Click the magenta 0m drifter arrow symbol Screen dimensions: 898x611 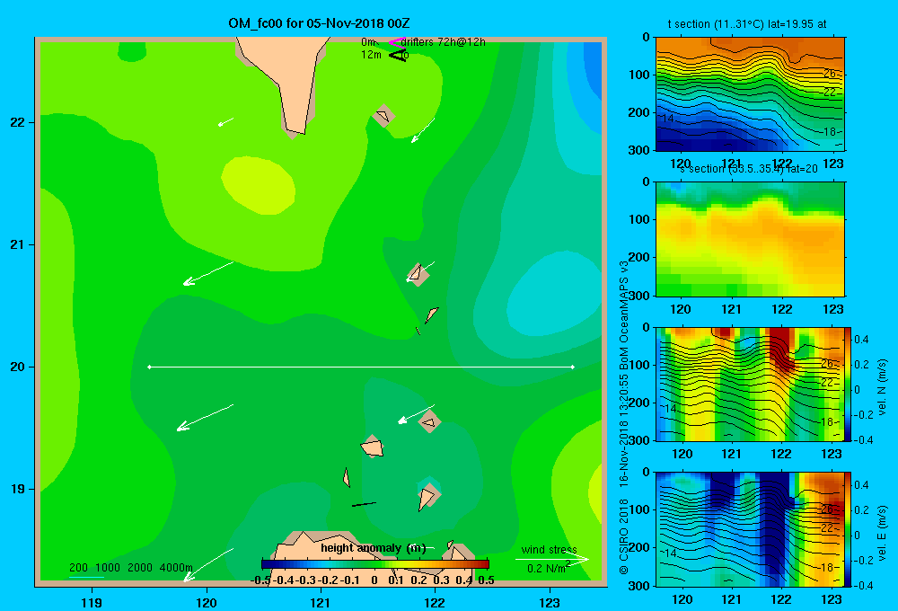396,42
